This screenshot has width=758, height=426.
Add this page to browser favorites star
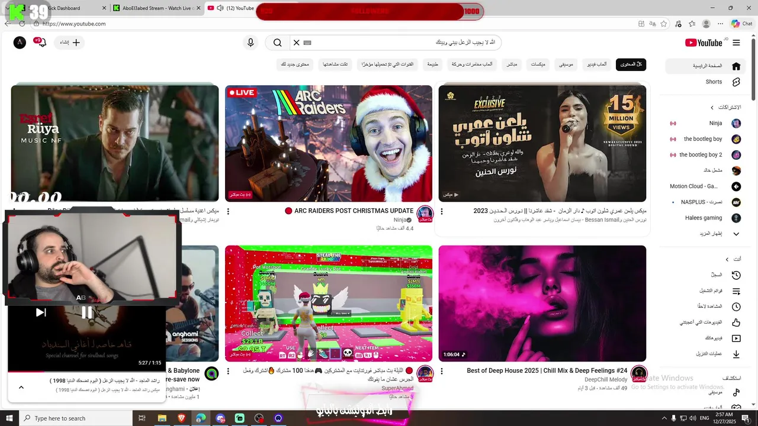pos(664,24)
